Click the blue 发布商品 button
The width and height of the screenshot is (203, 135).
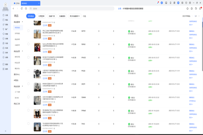point(31,16)
